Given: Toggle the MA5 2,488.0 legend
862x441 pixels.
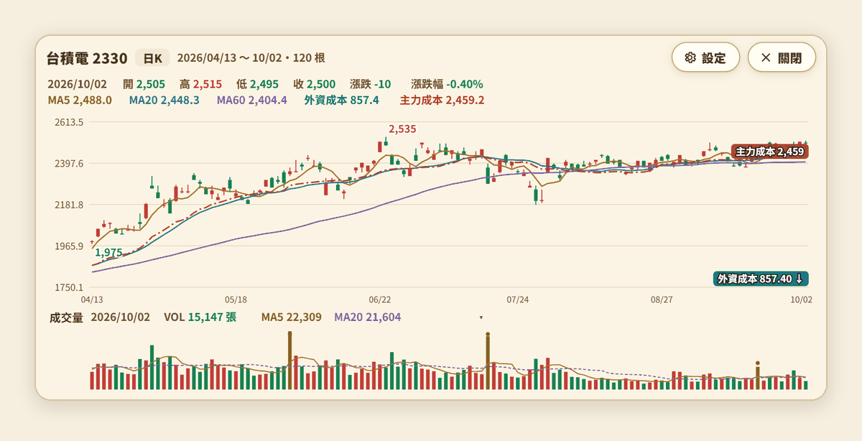Looking at the screenshot, I should (x=79, y=101).
